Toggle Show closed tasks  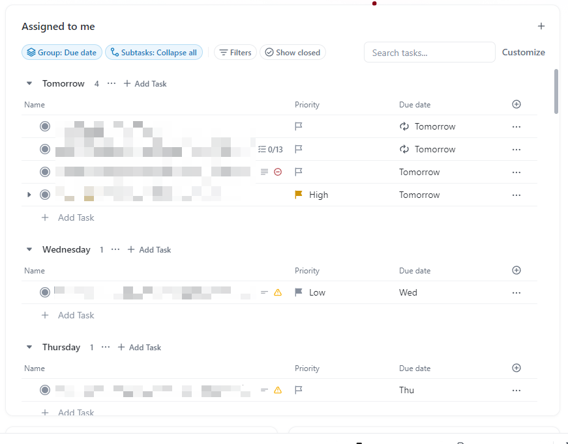[292, 53]
